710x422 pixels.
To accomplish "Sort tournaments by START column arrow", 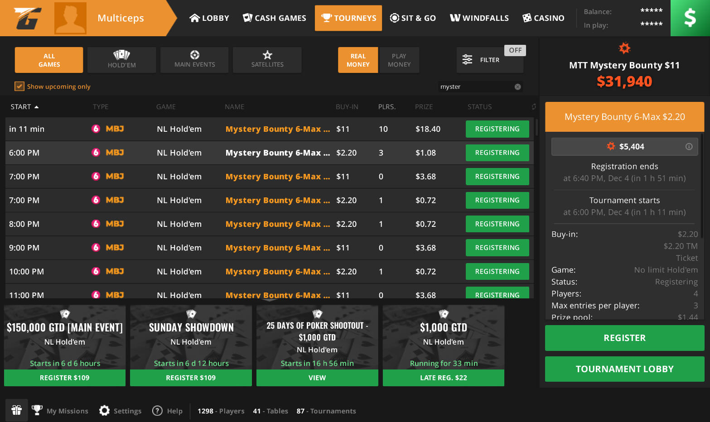I will tap(36, 107).
